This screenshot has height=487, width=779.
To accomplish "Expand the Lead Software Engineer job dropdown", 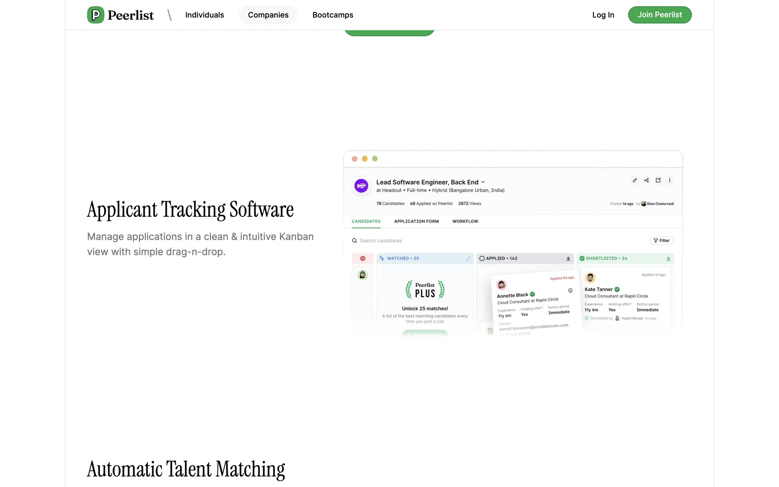I will (x=483, y=182).
